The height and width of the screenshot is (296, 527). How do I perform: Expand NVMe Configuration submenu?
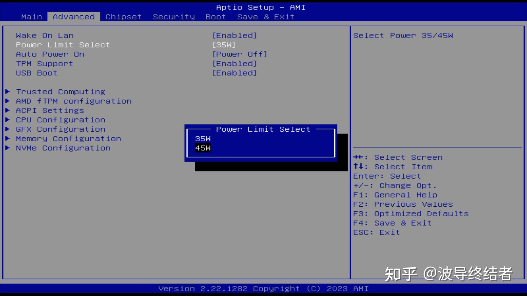[x=63, y=148]
